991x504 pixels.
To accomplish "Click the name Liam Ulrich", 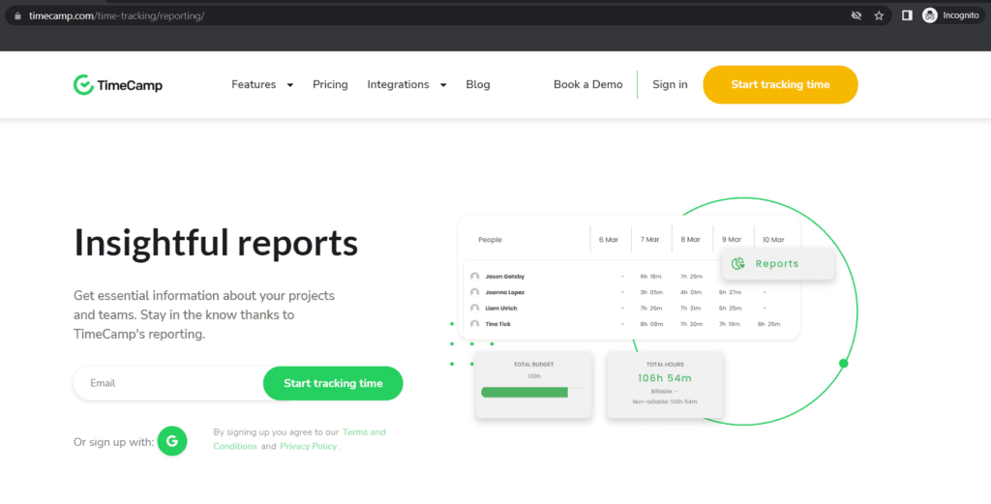I will coord(501,309).
